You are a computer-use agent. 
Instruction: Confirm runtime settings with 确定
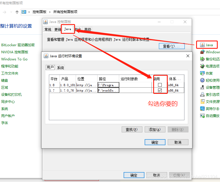155,142
